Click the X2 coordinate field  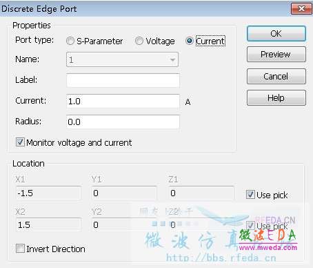point(48,224)
